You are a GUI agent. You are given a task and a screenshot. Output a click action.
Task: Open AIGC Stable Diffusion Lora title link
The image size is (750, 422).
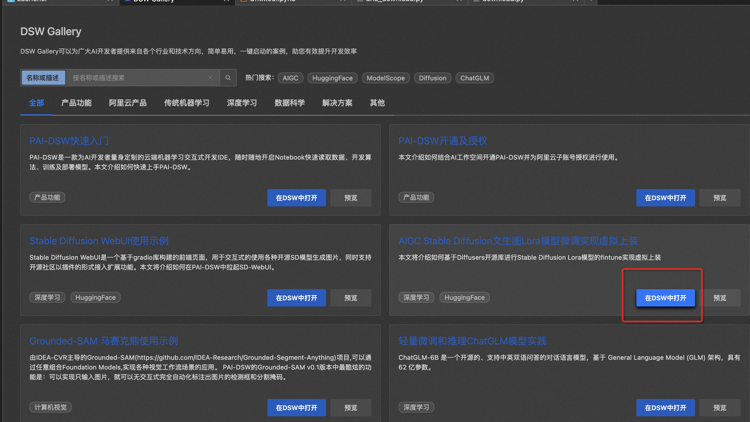[518, 241]
